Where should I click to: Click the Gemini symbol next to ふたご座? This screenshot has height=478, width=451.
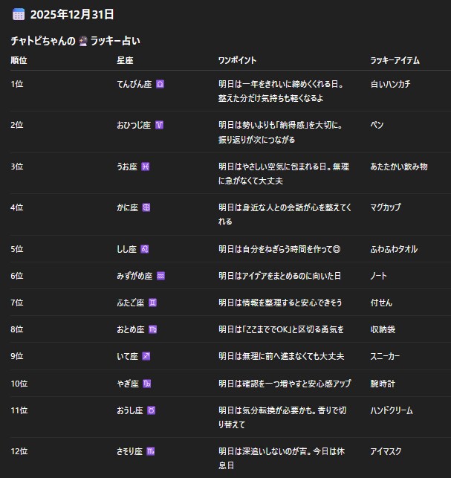click(x=152, y=303)
